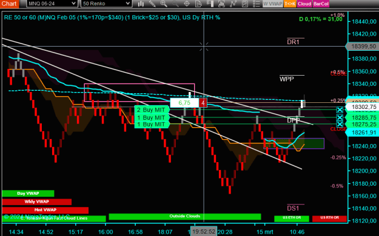This screenshot has height=236, width=379.
Task: Select the 2 Buy MIT order label
Action: pyautogui.click(x=152, y=110)
